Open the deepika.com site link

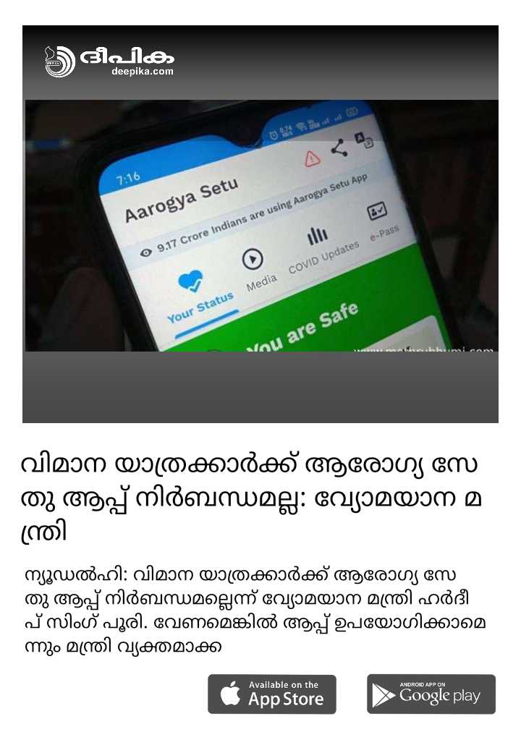[x=143, y=72]
